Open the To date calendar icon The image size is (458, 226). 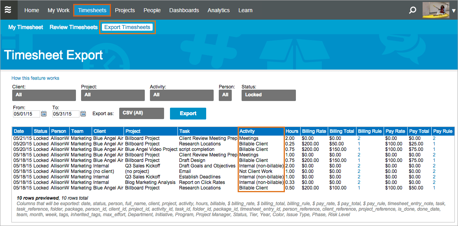(83, 114)
